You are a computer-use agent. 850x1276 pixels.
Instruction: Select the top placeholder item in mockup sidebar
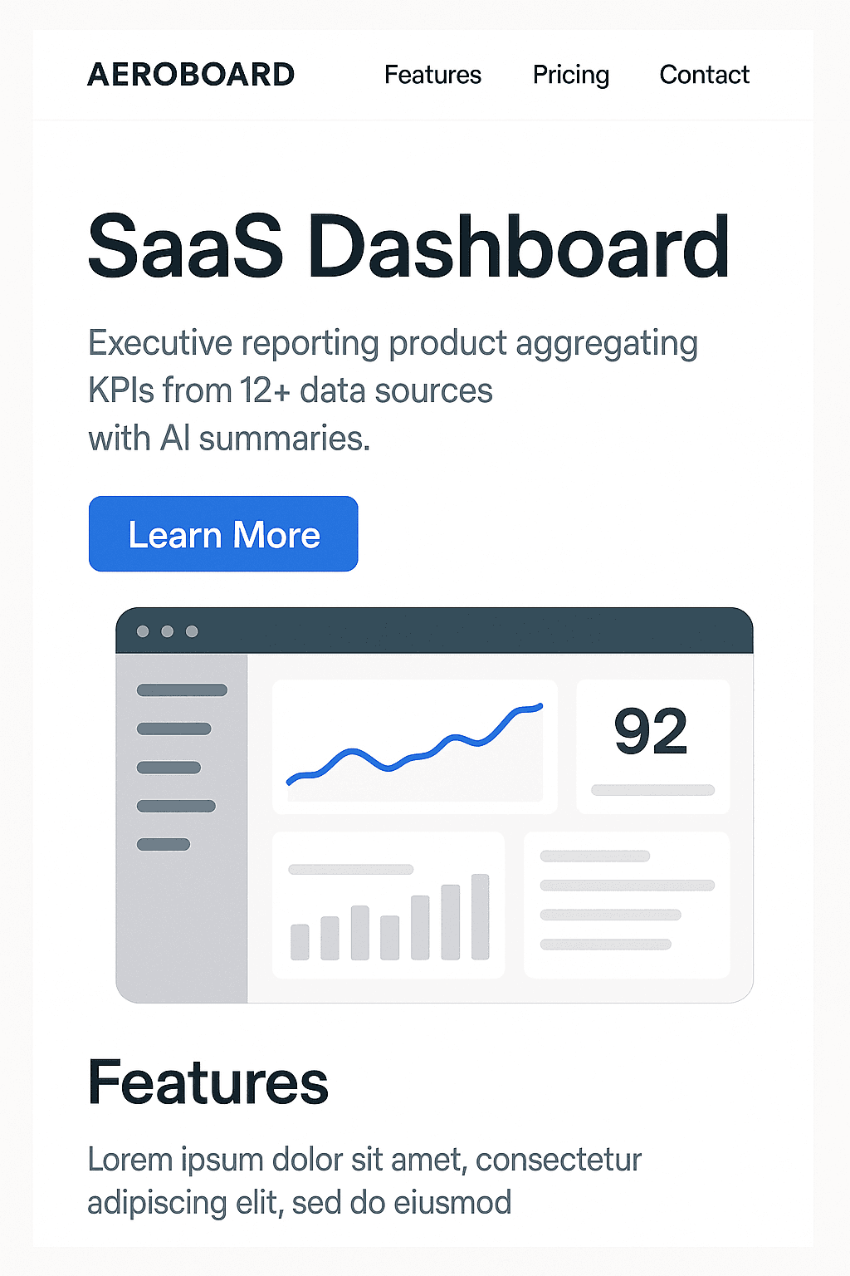pyautogui.click(x=182, y=690)
